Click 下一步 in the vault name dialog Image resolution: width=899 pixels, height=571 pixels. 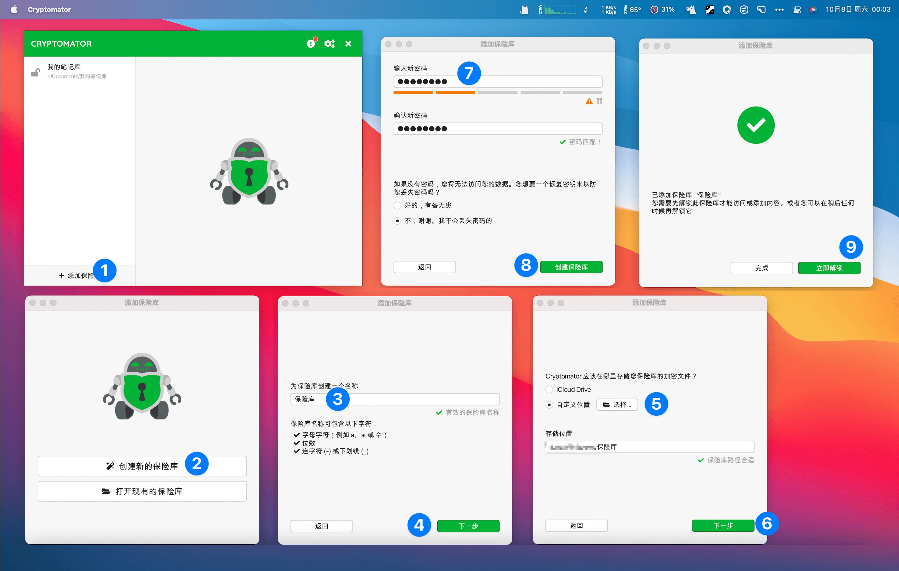pos(468,526)
